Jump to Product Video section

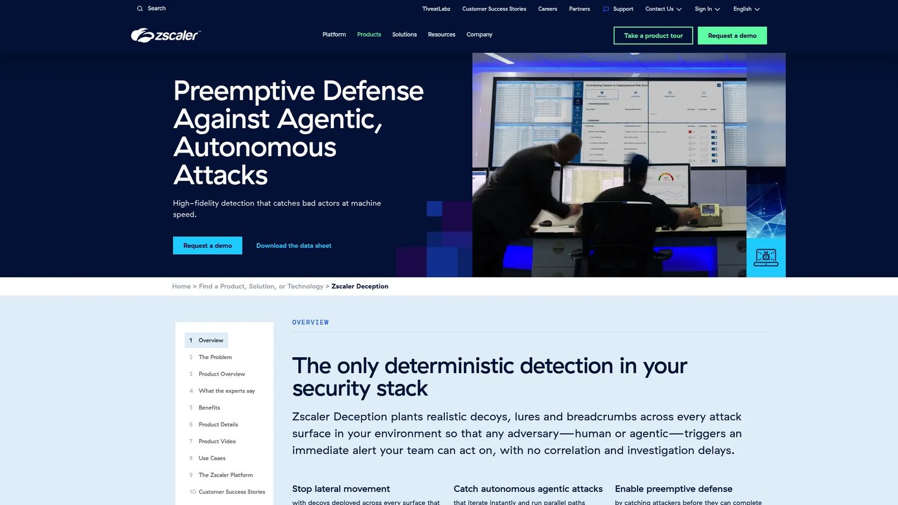[217, 442]
